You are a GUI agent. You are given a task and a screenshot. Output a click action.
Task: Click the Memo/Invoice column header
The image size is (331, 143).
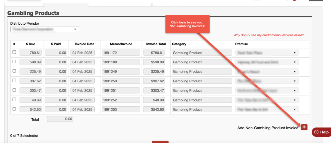tap(121, 44)
